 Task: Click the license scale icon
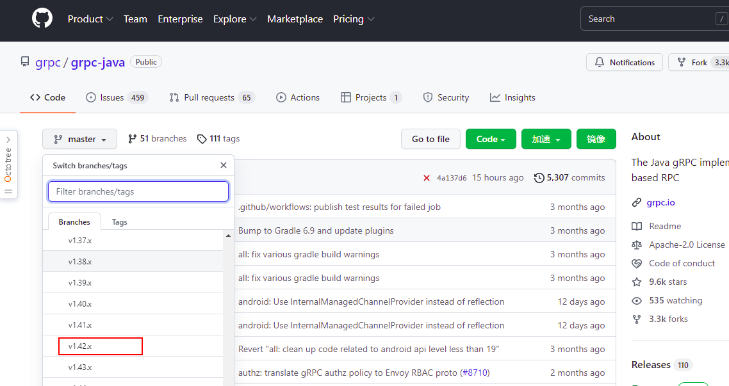[637, 245]
